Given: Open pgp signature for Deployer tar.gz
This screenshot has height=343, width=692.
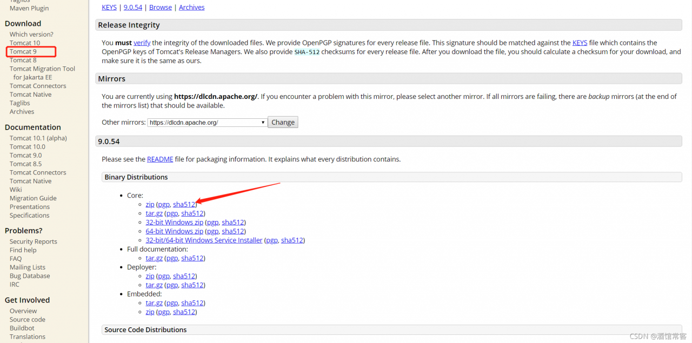Looking at the screenshot, I should click(172, 285).
